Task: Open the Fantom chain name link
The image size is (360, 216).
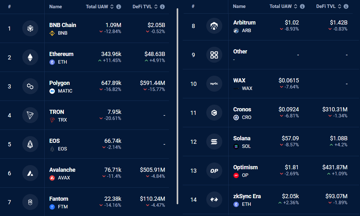Action: [x=59, y=199]
